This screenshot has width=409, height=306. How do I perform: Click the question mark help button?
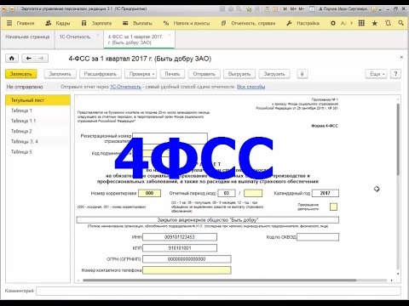click(x=395, y=74)
